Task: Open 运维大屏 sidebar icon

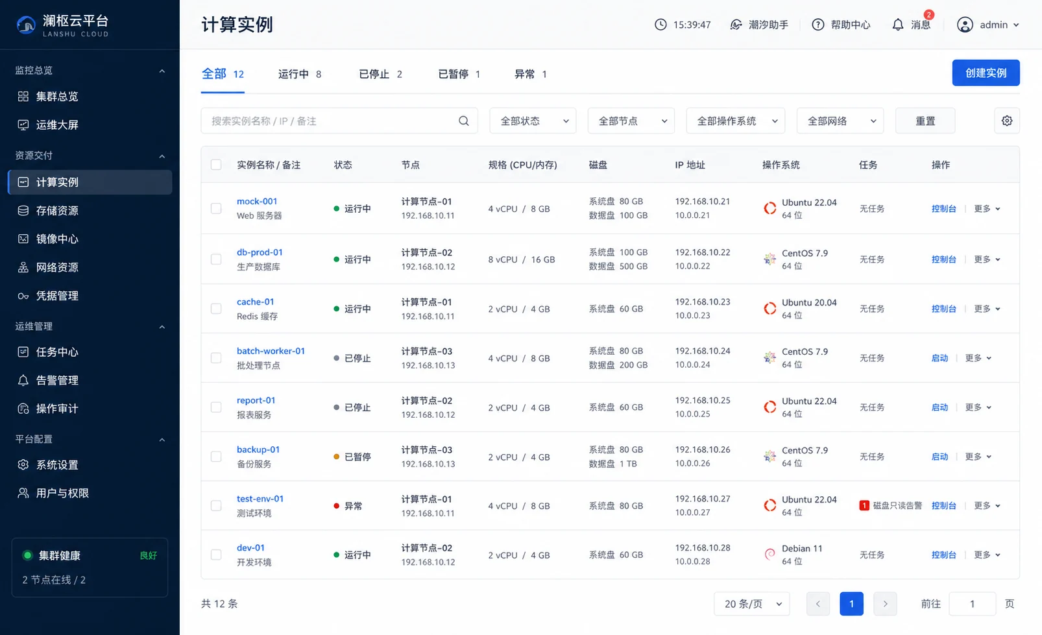Action: coord(23,125)
